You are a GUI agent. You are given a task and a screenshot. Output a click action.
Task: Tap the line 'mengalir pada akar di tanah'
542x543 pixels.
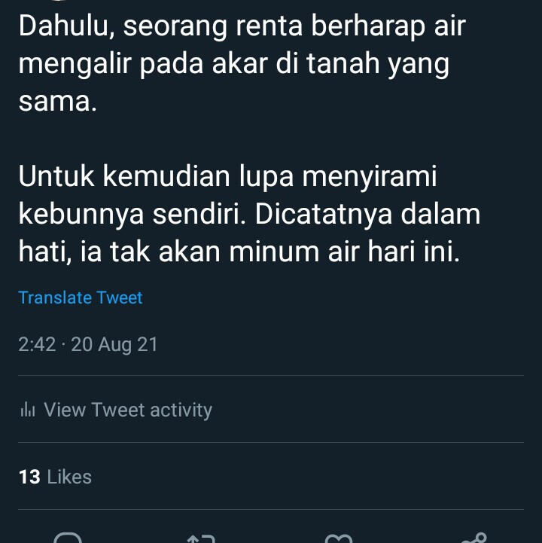click(x=234, y=64)
